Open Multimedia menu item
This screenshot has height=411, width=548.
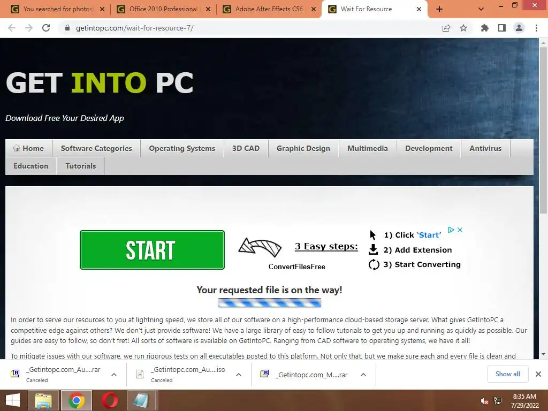click(368, 148)
